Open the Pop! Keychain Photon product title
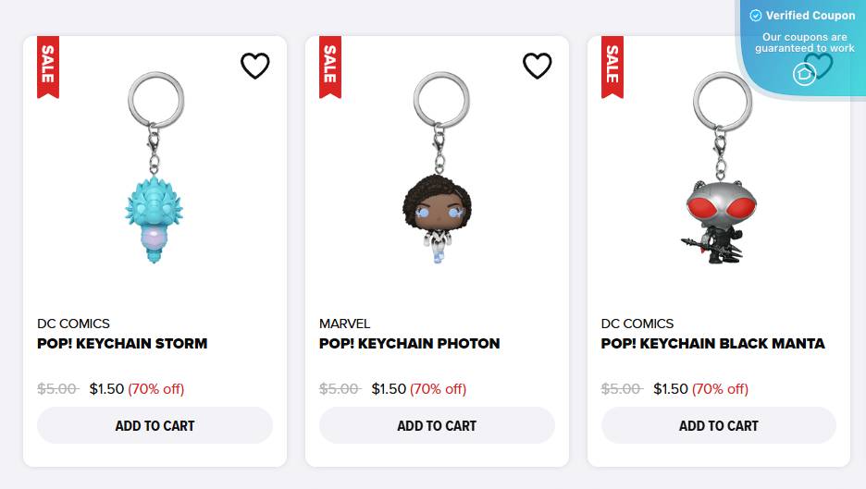The image size is (866, 489). [x=410, y=344]
